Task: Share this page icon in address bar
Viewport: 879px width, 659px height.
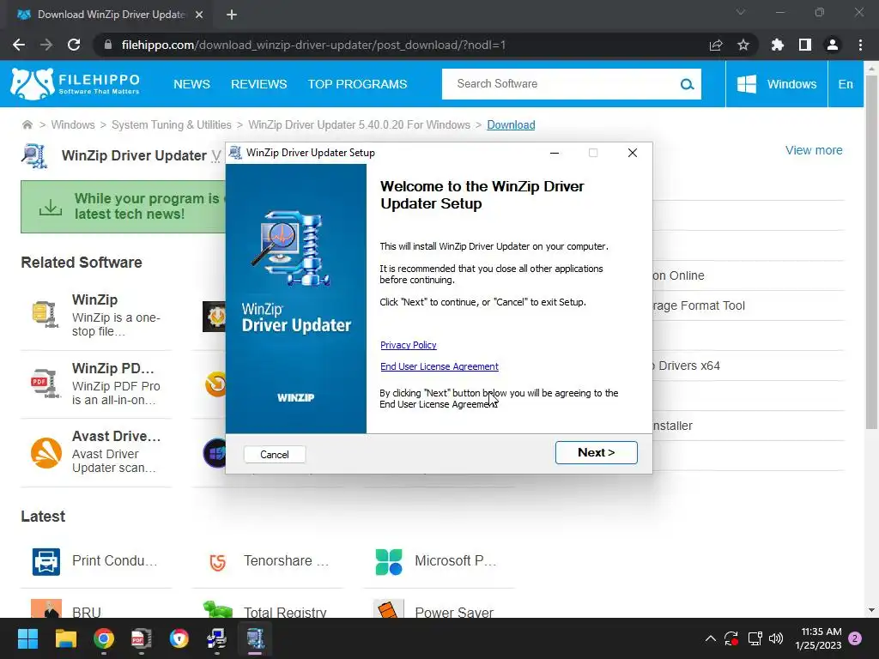Action: click(716, 45)
